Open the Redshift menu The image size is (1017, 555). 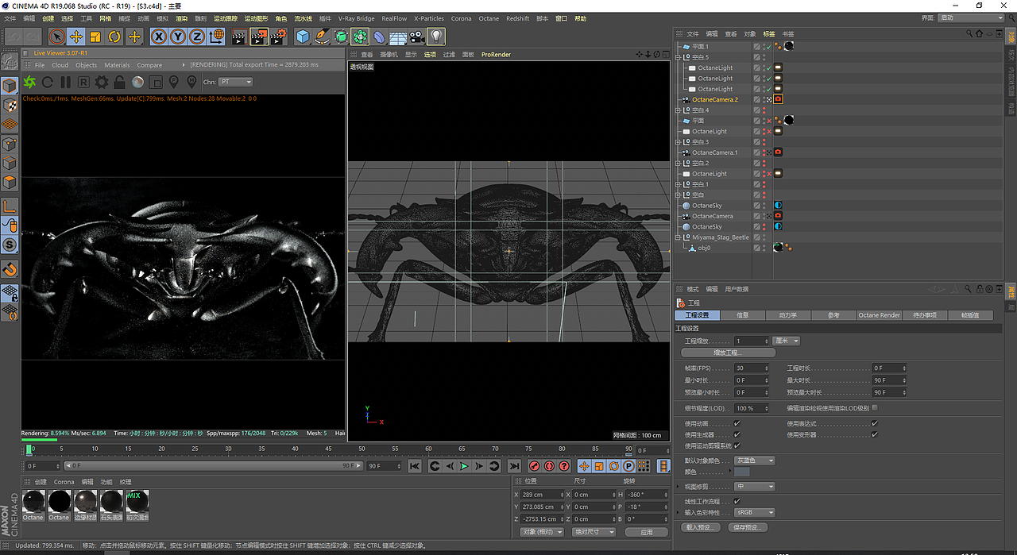(517, 18)
